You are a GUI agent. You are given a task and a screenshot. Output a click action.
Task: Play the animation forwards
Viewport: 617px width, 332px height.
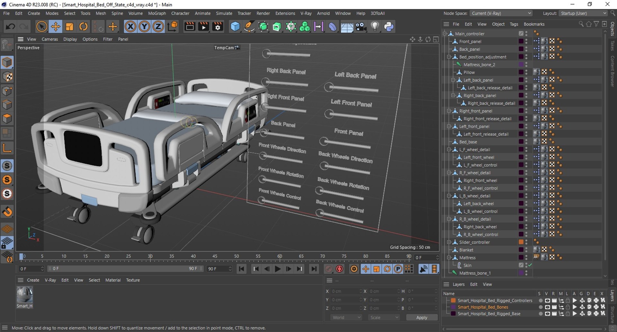278,269
